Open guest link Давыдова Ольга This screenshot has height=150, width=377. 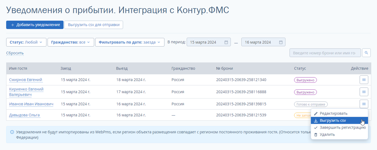pos(25,115)
